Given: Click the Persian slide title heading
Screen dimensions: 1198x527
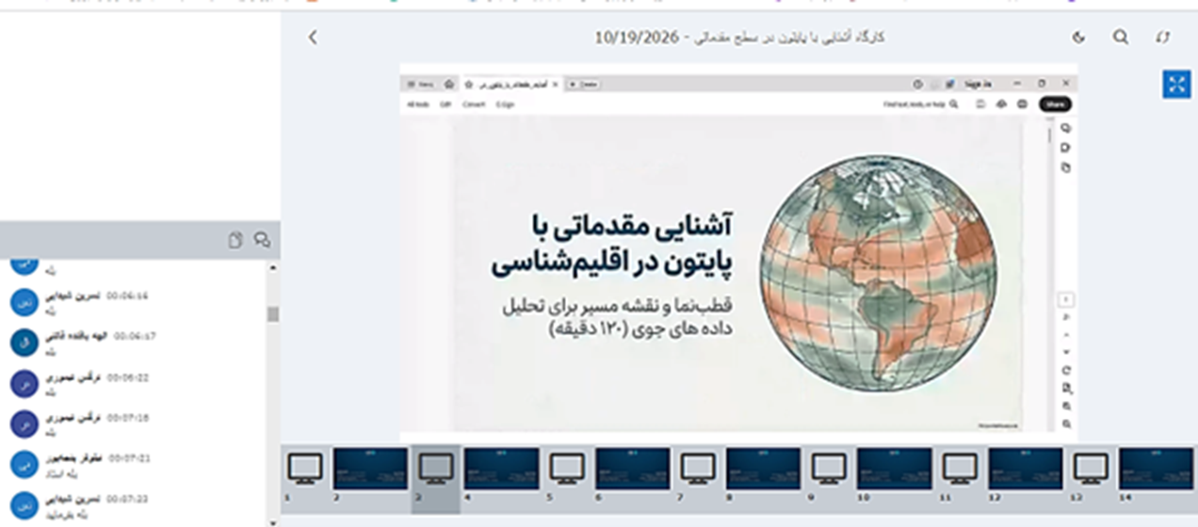Looking at the screenshot, I should (612, 244).
